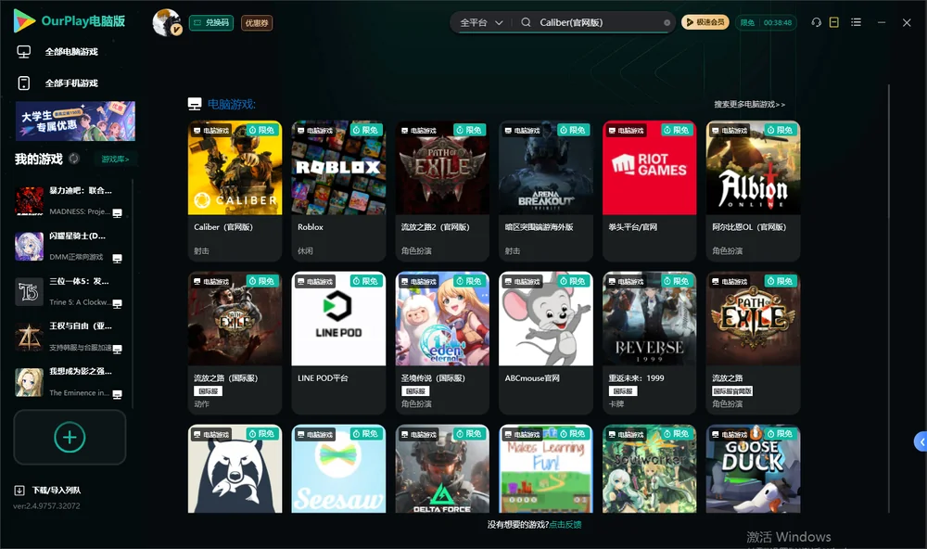Open 搜索更多电脑游戏>> link
Screen dimensions: 927x549
click(749, 105)
